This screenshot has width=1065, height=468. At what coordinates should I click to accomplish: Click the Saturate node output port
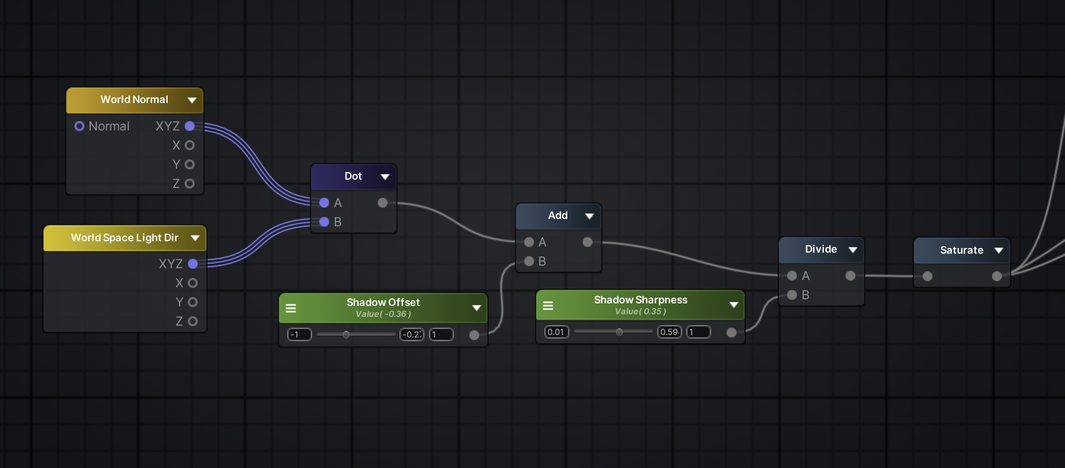997,276
